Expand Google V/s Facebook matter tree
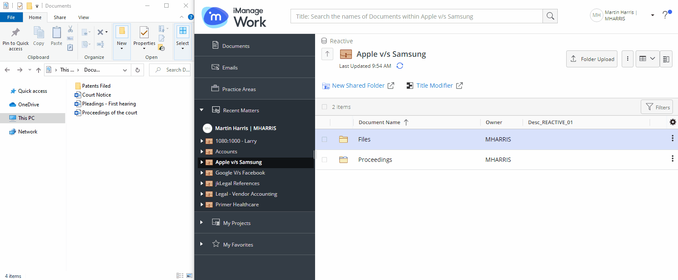Viewport: 678px width, 280px height. [202, 172]
